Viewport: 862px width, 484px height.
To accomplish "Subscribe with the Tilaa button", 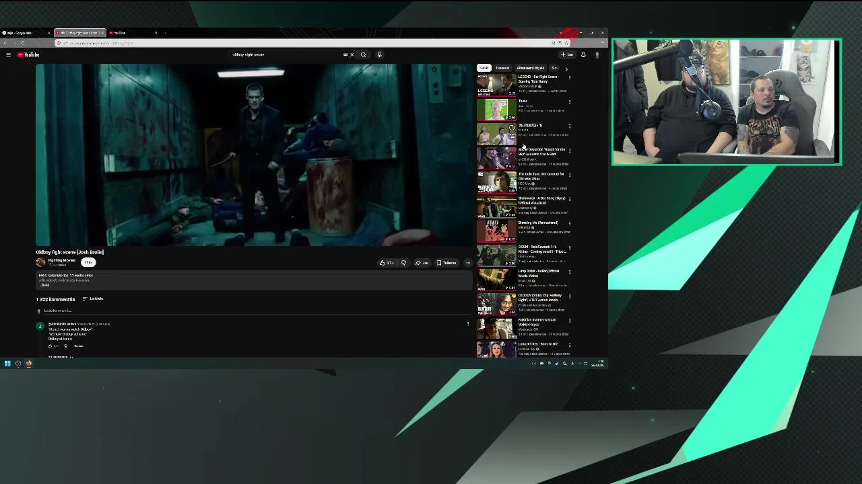I will [x=88, y=263].
